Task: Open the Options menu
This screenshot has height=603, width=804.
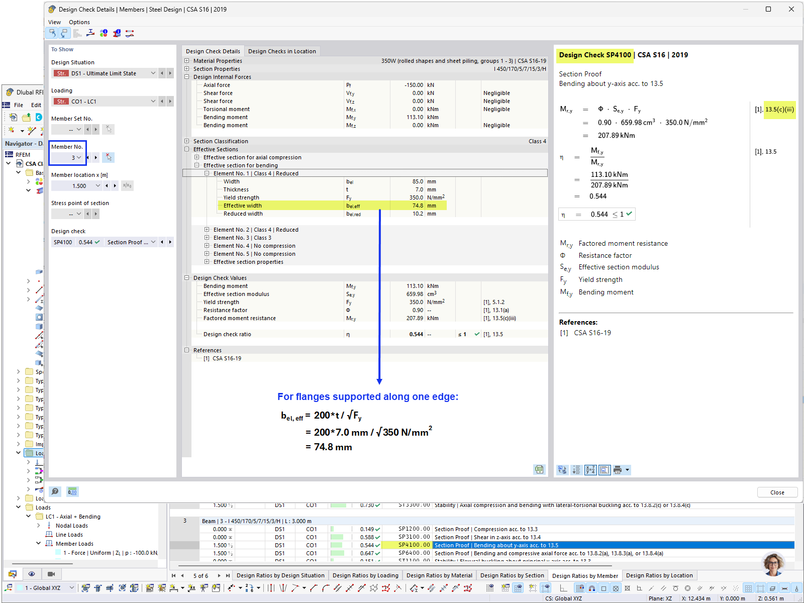Action: [x=79, y=22]
